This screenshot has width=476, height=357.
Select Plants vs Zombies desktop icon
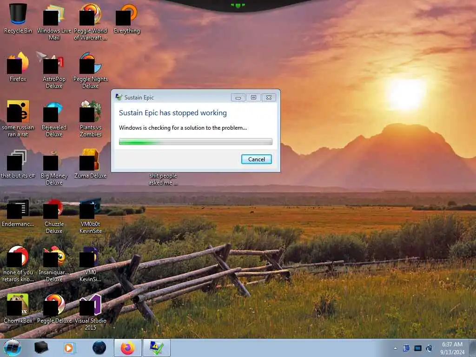click(91, 119)
